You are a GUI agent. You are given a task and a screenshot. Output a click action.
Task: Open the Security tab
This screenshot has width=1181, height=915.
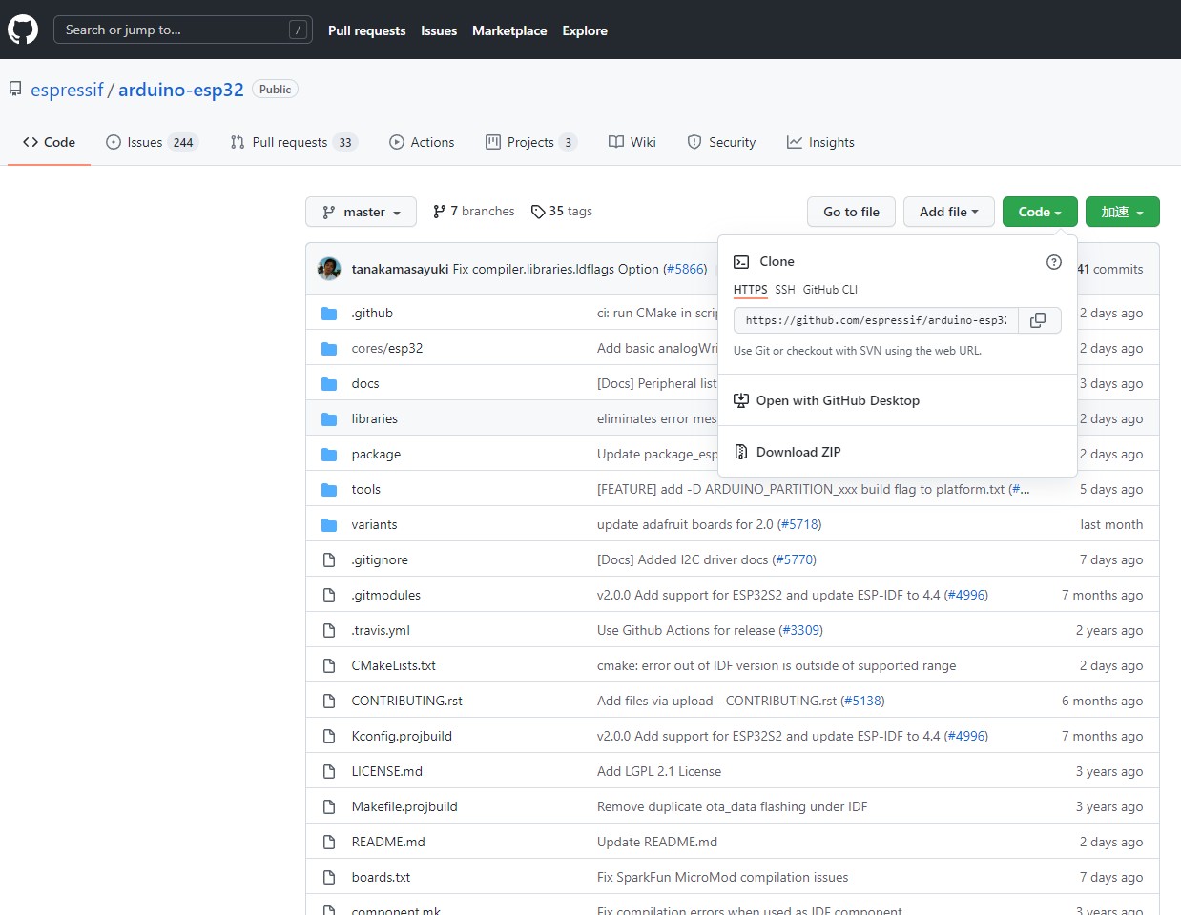(721, 142)
